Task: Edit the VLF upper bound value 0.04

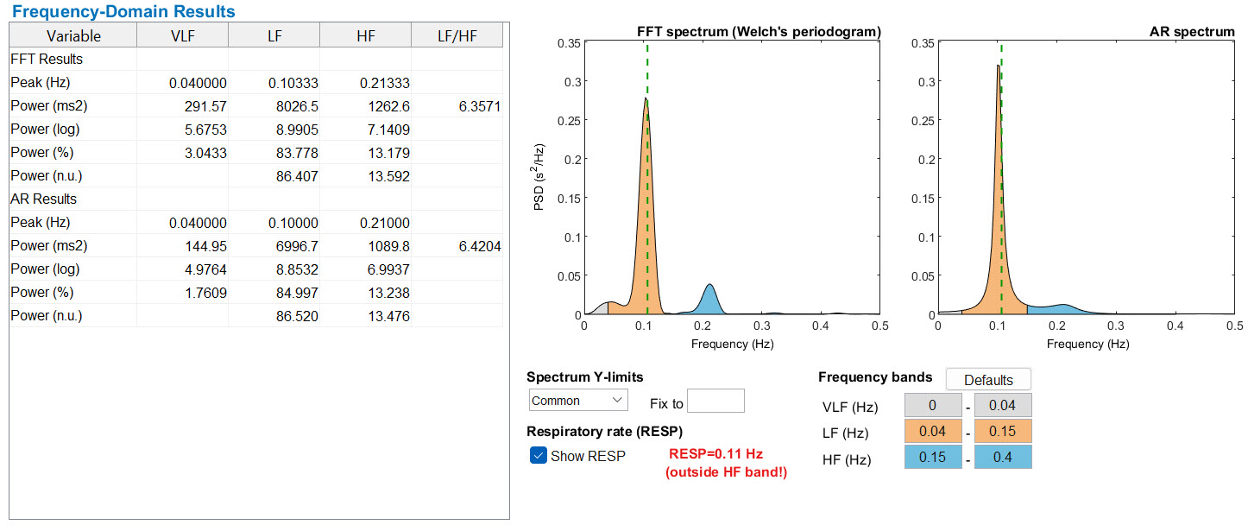Action: coord(1004,404)
